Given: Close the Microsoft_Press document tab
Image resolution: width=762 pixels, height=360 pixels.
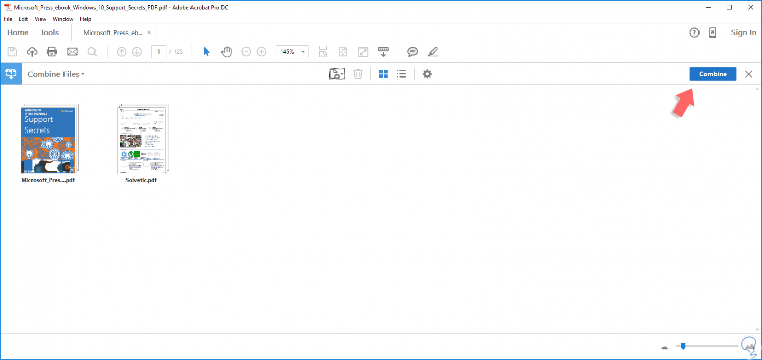Looking at the screenshot, I should tap(149, 32).
